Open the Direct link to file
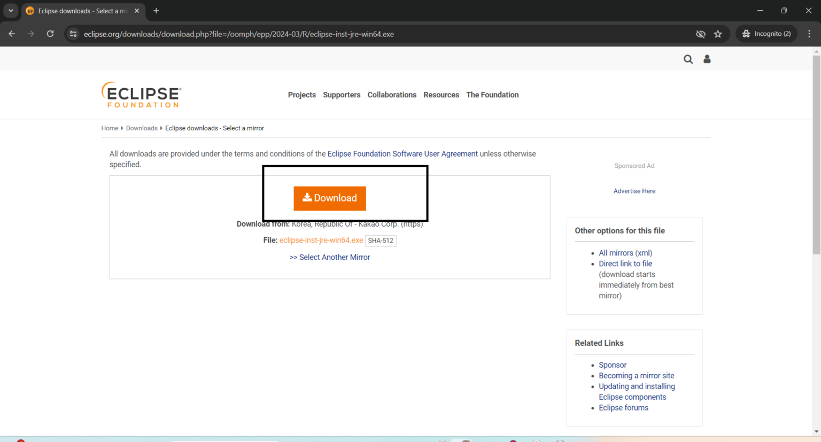821x442 pixels. (x=625, y=263)
